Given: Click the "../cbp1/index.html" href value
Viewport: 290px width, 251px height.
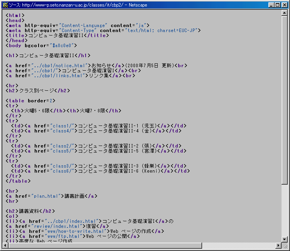Looking at the screenshot, I should [x=71, y=221].
